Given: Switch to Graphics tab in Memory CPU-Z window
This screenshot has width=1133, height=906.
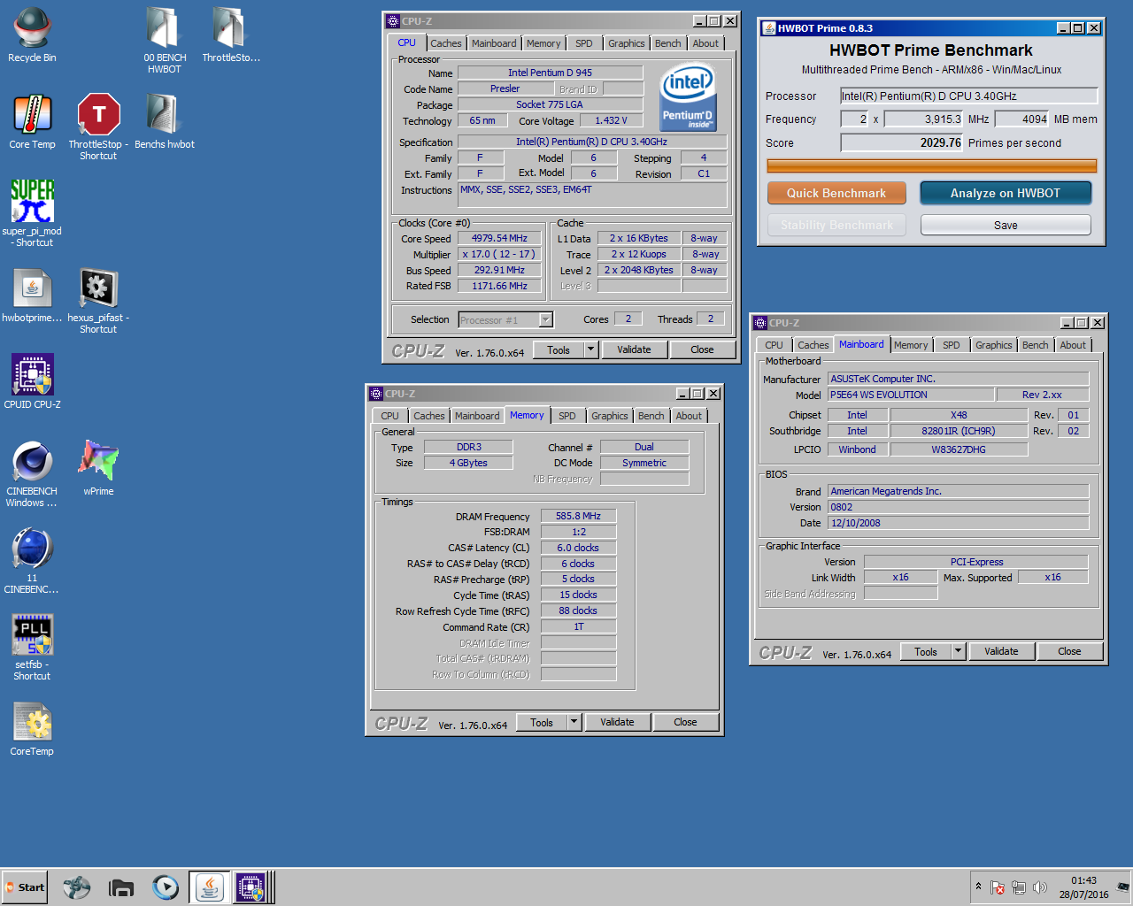Looking at the screenshot, I should click(610, 416).
